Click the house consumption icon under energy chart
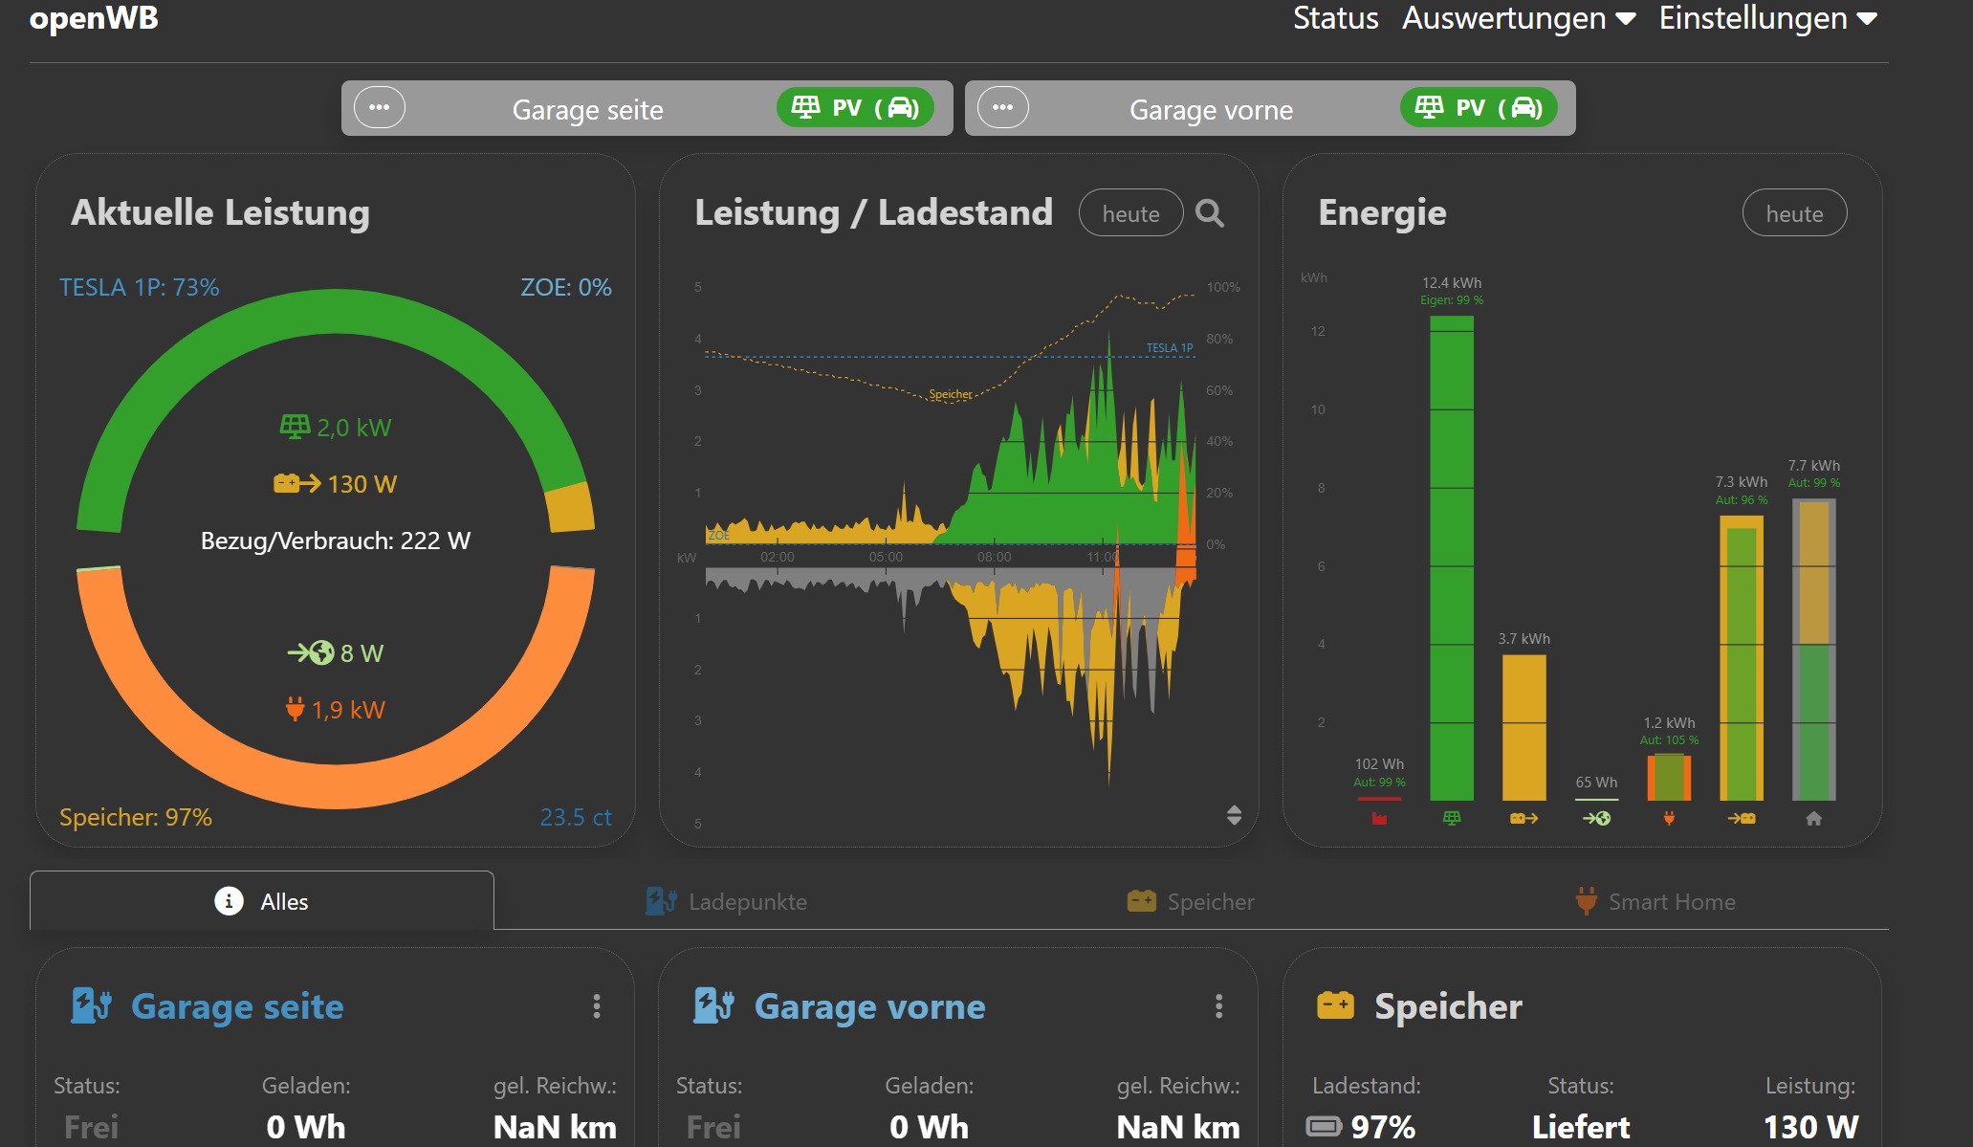 coord(1813,819)
